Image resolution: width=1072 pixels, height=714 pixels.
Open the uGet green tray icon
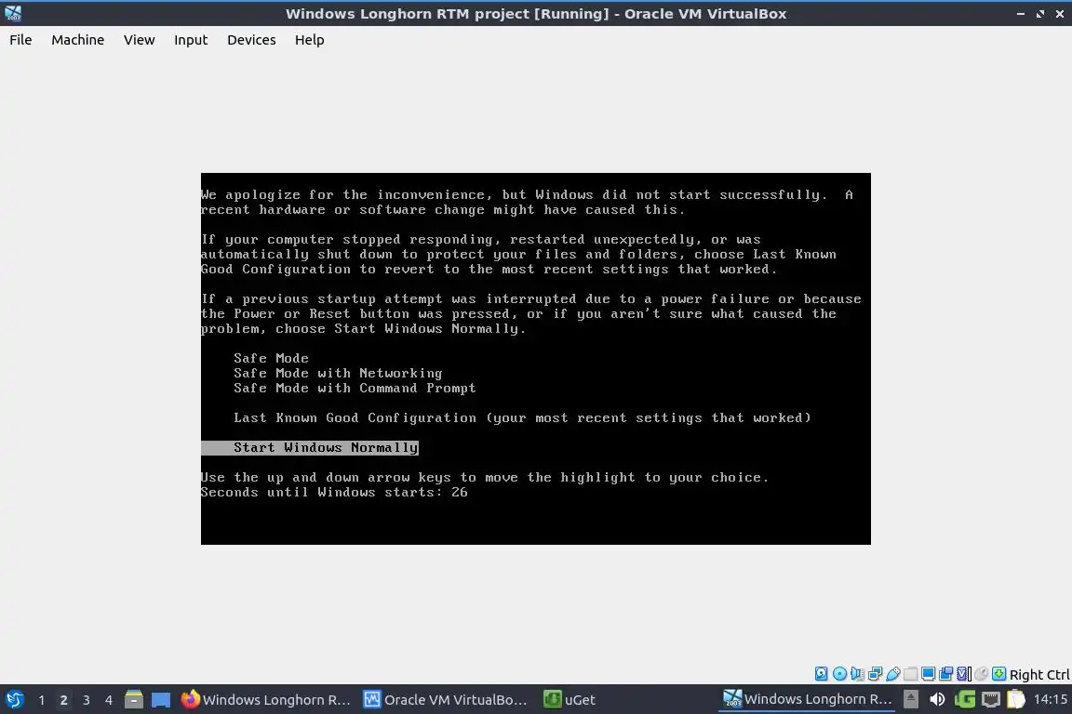point(965,699)
